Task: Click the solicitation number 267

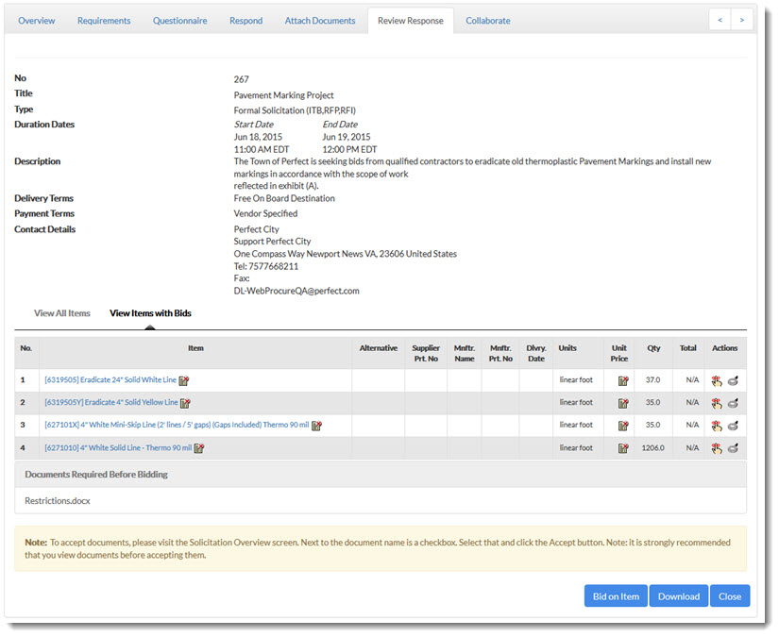Action: [242, 79]
